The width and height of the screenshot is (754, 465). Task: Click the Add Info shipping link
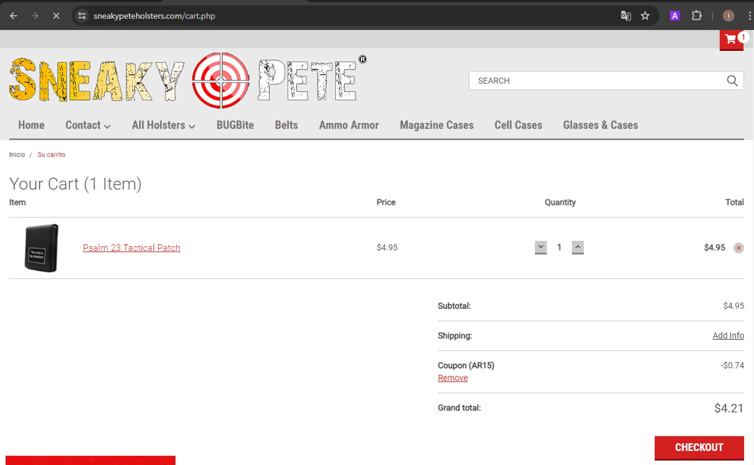pyautogui.click(x=728, y=336)
